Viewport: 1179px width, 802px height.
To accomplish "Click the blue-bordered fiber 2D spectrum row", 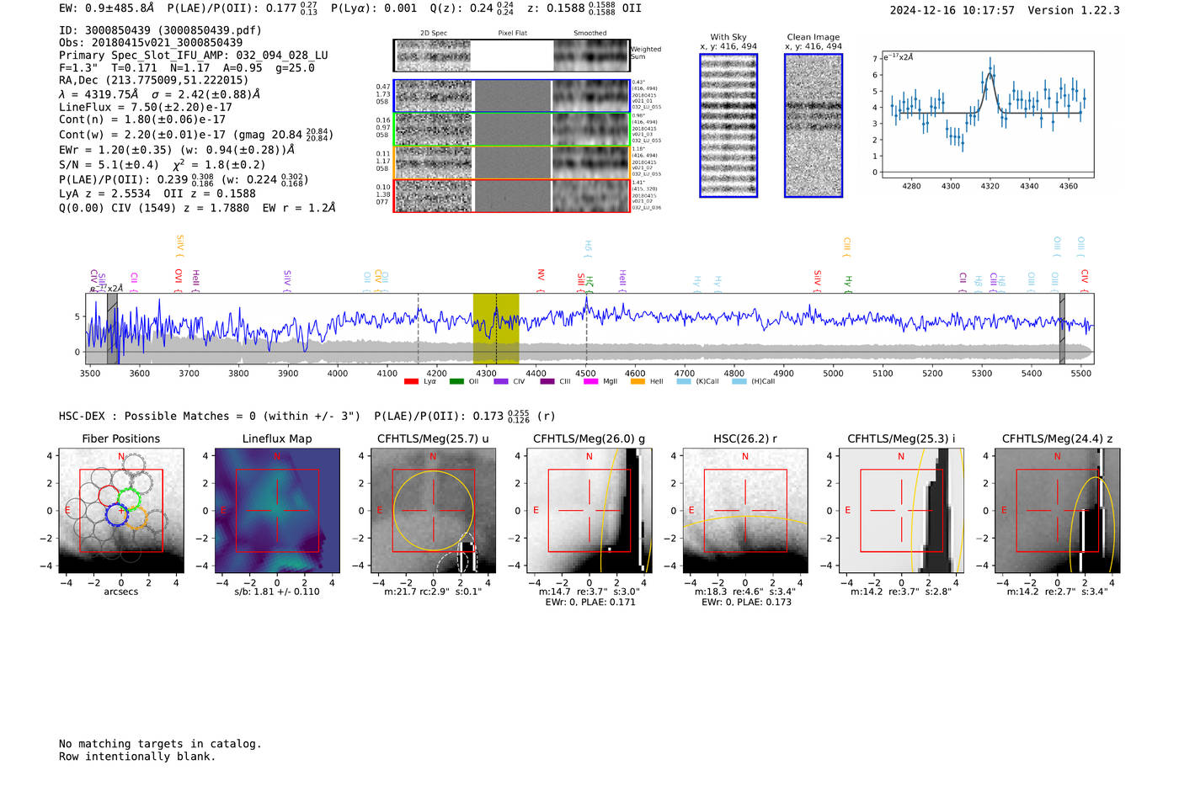I will [511, 96].
